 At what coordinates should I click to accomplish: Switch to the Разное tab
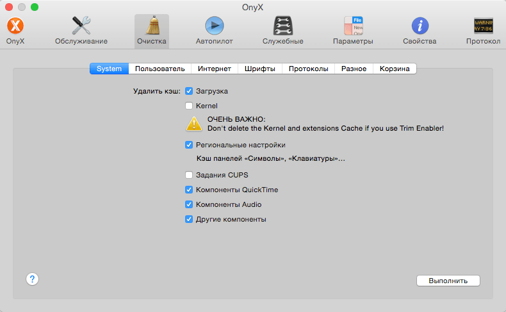(x=354, y=69)
